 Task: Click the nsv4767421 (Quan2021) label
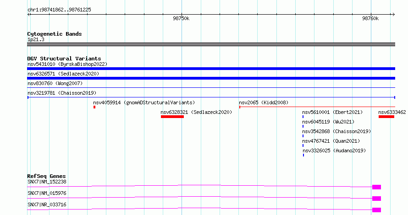coord(331,141)
